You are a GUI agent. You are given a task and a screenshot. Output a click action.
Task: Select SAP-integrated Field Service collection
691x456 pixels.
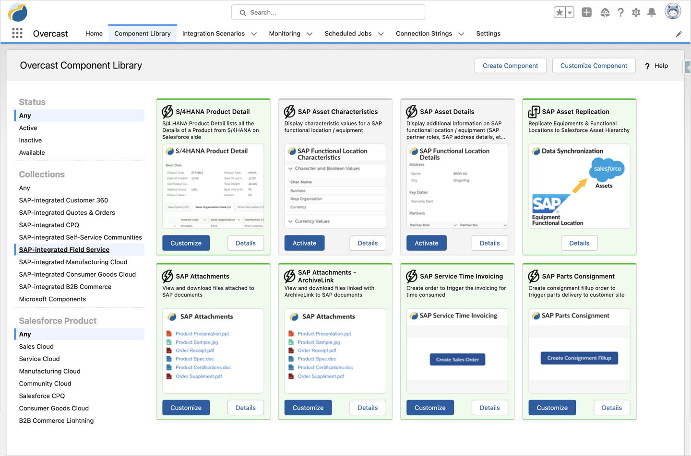(x=79, y=250)
